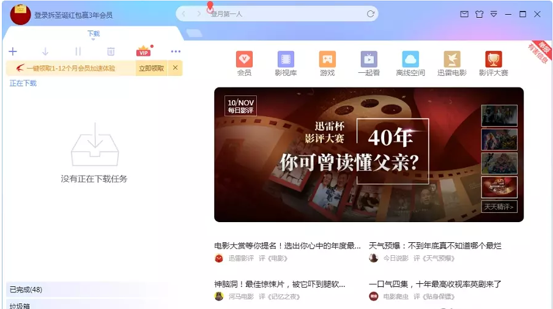Click the 评《天气预爆》 link

[x=434, y=259]
